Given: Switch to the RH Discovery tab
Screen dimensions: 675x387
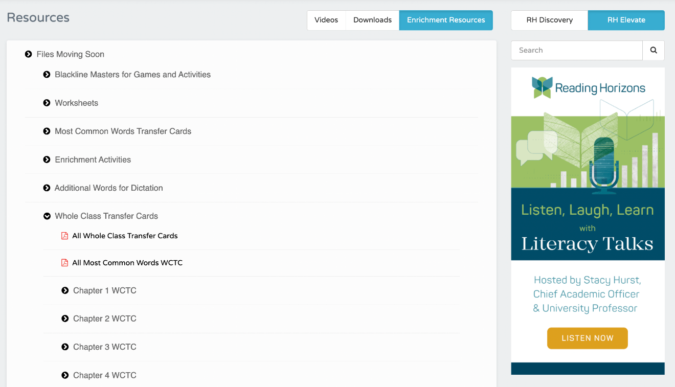Looking at the screenshot, I should [x=550, y=20].
